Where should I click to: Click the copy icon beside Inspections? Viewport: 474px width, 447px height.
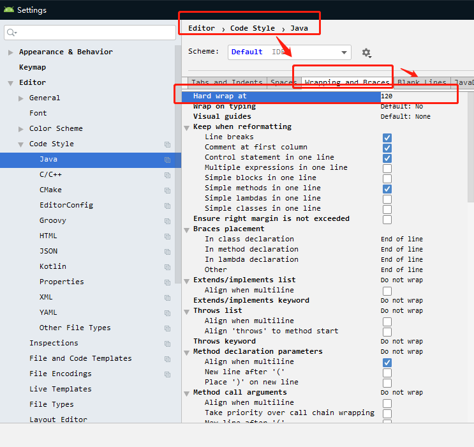(167, 344)
